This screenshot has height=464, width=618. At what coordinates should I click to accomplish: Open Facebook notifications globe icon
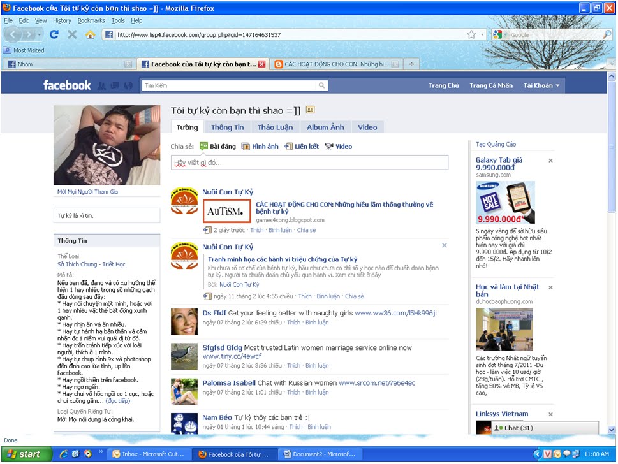coord(128,85)
